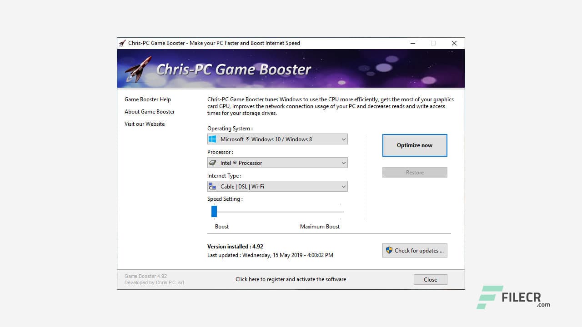The width and height of the screenshot is (582, 327).
Task: Click the Speed Setting slider handle
Action: click(214, 211)
